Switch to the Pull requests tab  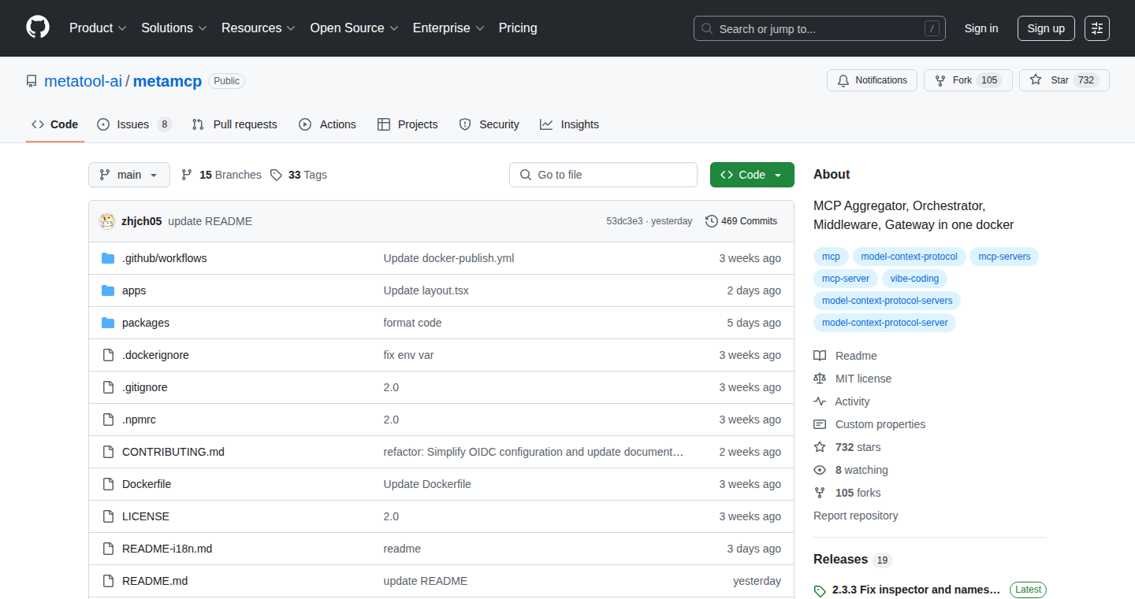[235, 124]
